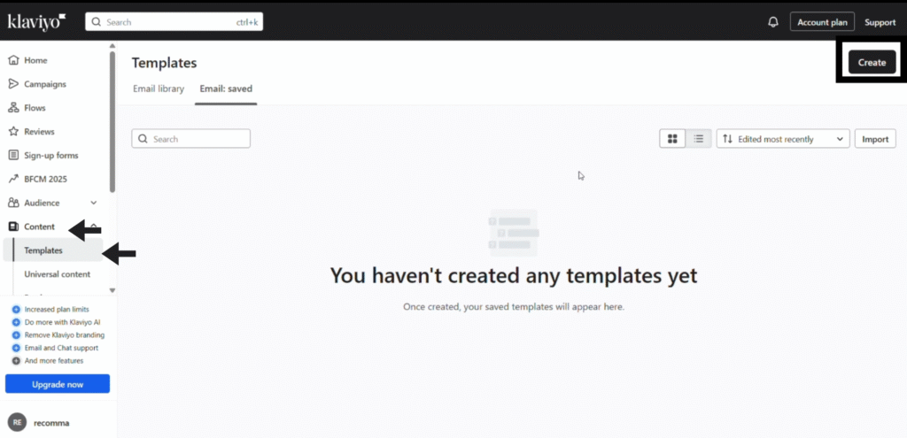This screenshot has height=438, width=907.
Task: Click the Import button
Action: click(x=875, y=139)
